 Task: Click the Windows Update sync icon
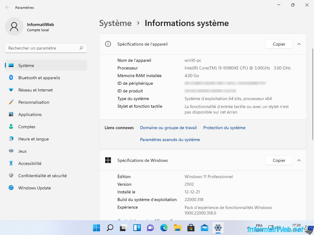(x=11, y=188)
